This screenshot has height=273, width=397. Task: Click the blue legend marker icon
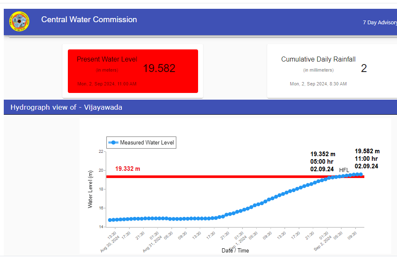tap(113, 143)
